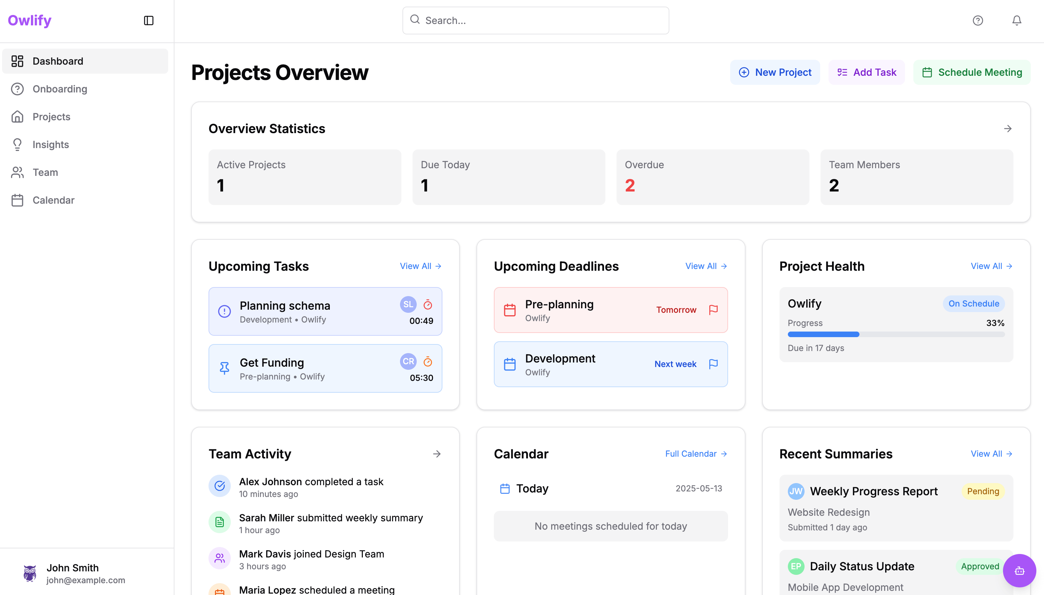
Task: Open Team Activity details via its arrow
Action: point(437,454)
